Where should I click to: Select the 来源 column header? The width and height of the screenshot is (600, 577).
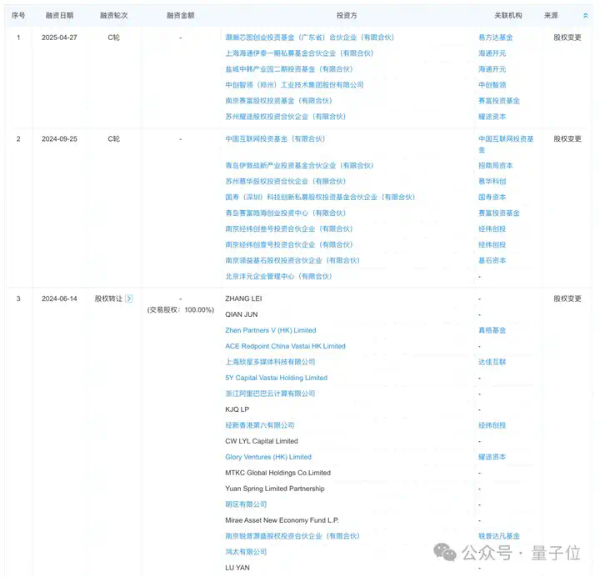coord(551,15)
